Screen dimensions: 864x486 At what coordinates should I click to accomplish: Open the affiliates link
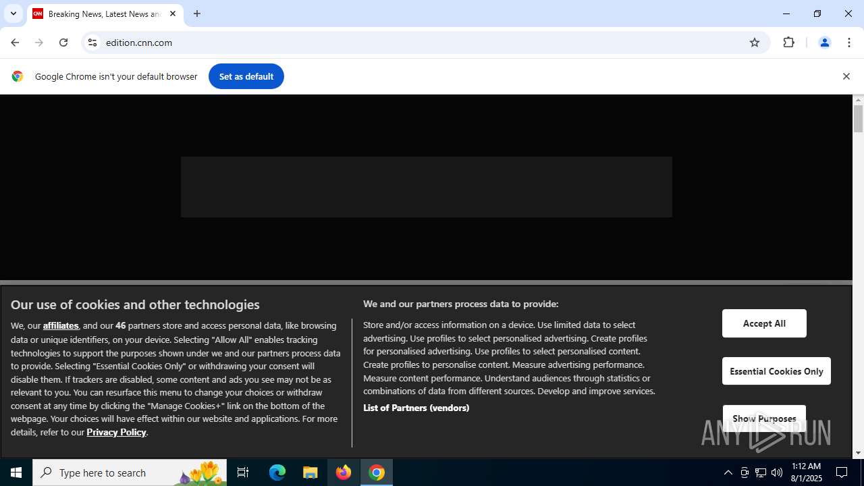click(61, 325)
